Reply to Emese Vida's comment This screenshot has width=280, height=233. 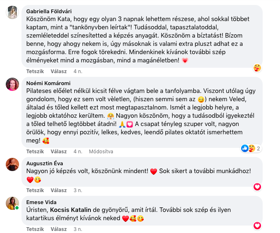click(x=59, y=229)
